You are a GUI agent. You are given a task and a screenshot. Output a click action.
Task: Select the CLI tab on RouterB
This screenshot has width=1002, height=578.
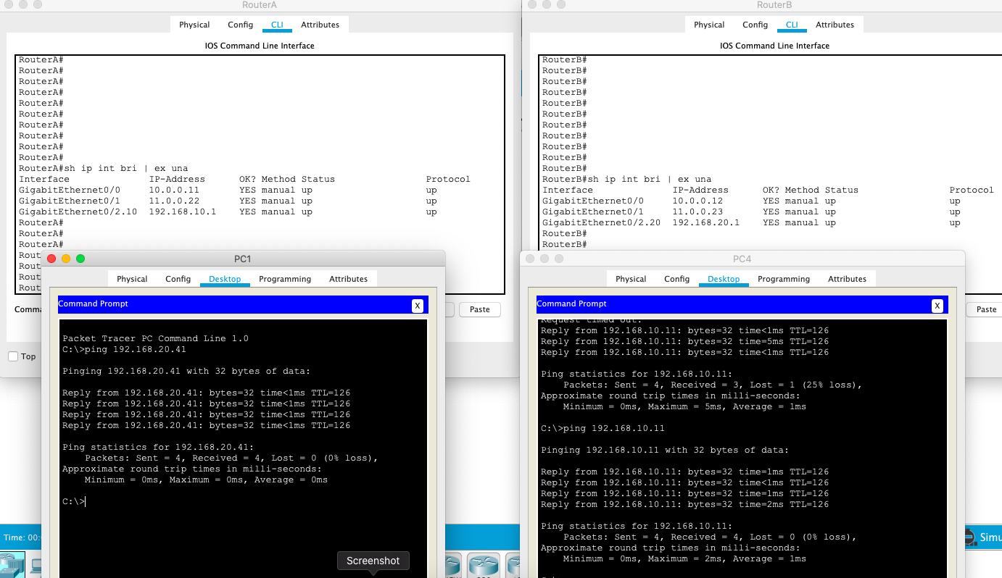(792, 24)
